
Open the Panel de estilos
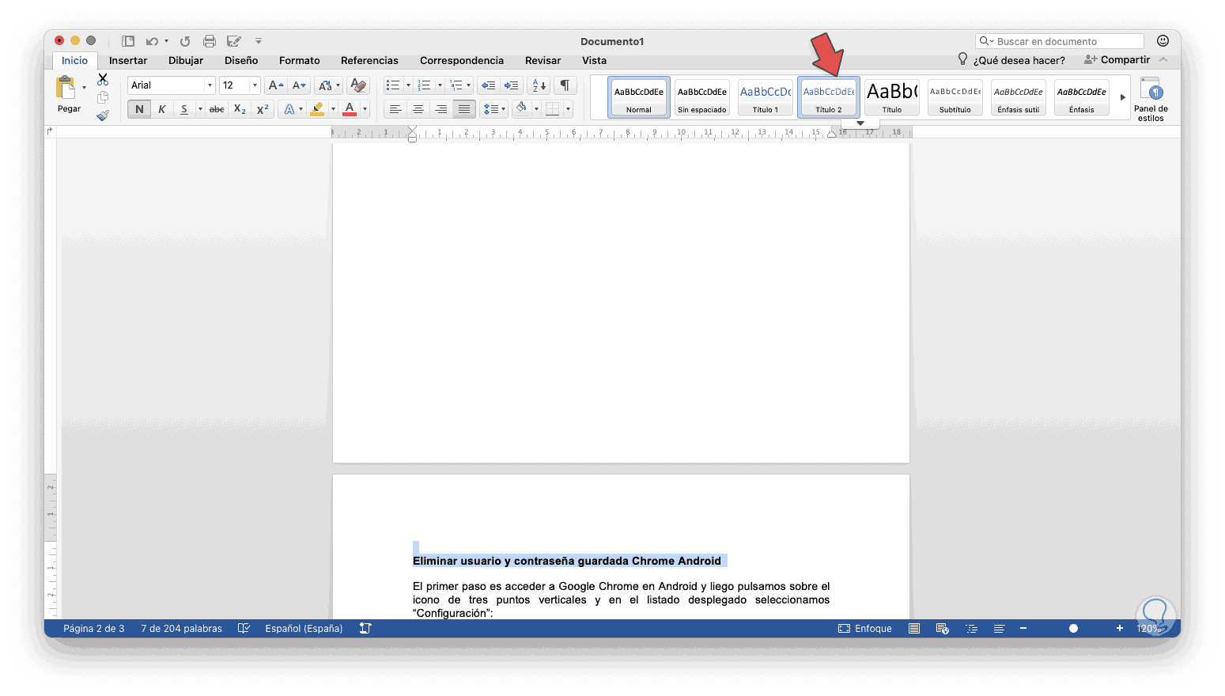(x=1151, y=100)
